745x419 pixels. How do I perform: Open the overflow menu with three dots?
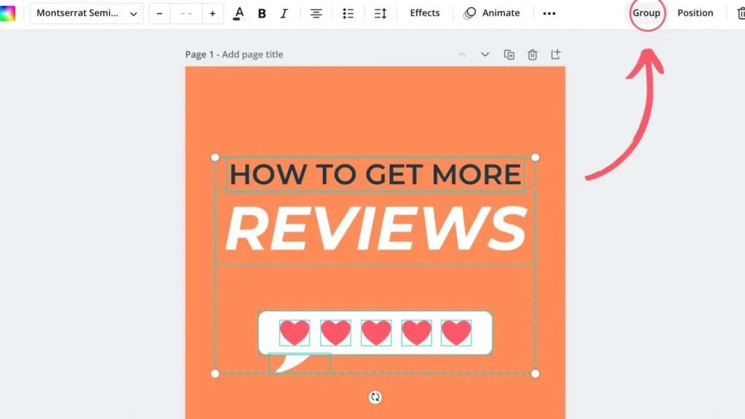point(549,12)
